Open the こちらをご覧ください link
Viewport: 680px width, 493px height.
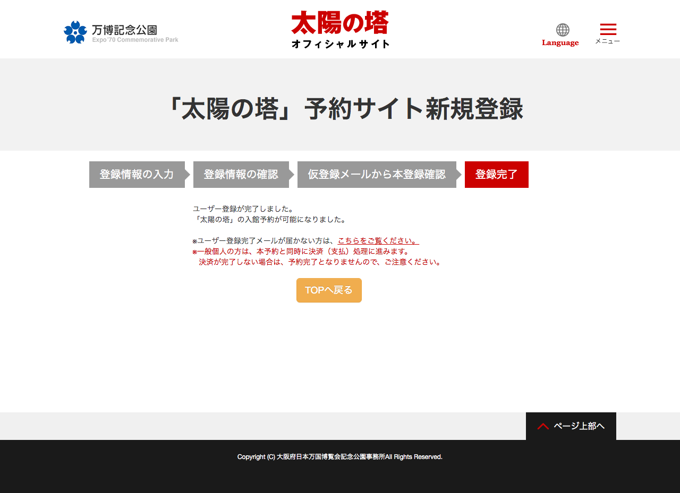point(378,241)
